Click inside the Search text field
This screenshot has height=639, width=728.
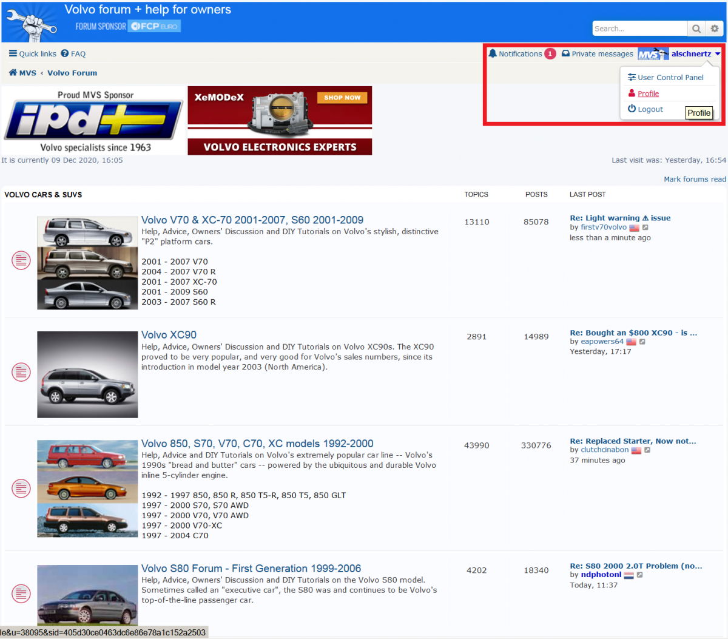(x=639, y=29)
